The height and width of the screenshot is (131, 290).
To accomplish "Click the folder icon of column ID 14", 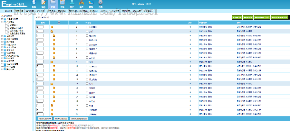I will (52, 84).
